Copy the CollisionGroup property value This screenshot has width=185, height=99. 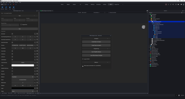click(x=35, y=63)
